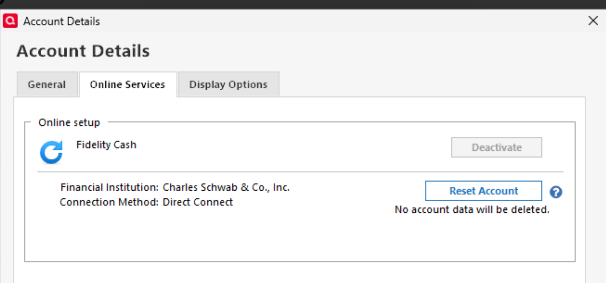Switch to the General tab

(47, 85)
